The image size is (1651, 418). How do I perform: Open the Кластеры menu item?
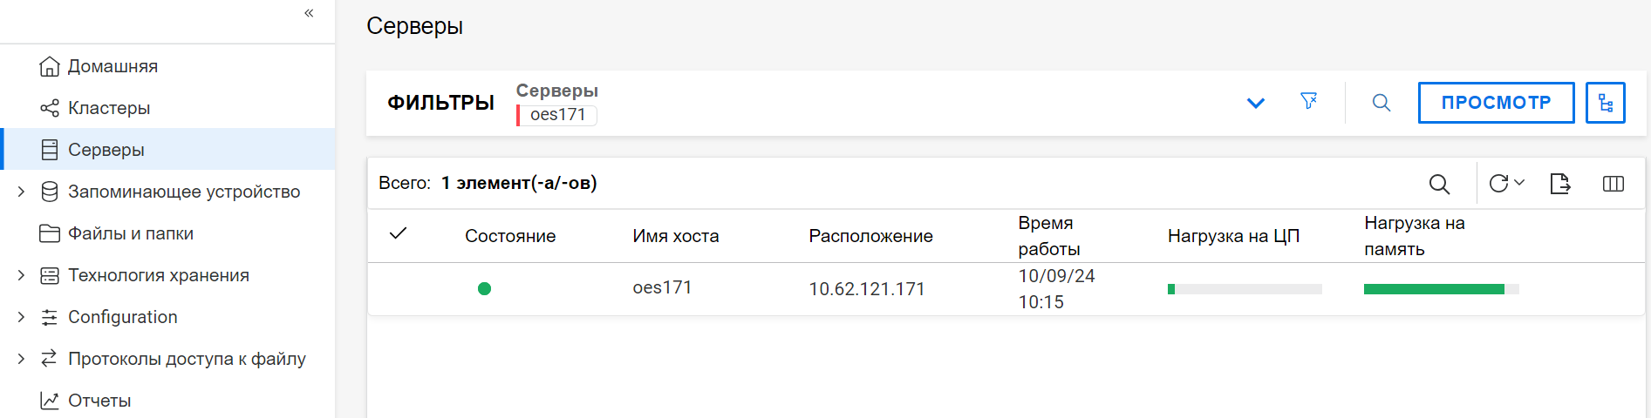click(x=108, y=108)
